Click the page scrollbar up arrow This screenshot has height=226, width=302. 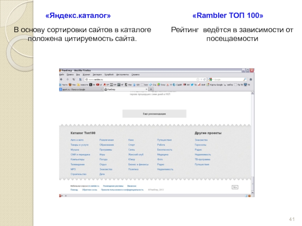click(253, 93)
